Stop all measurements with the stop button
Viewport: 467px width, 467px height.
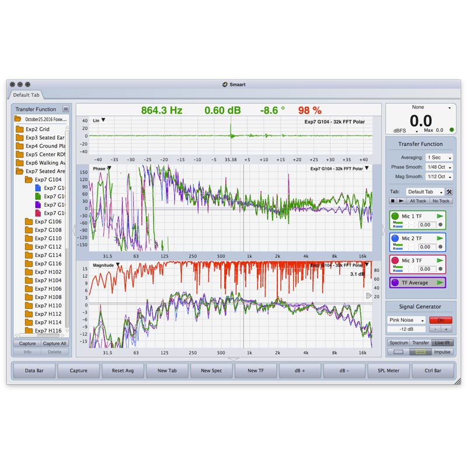pos(392,201)
